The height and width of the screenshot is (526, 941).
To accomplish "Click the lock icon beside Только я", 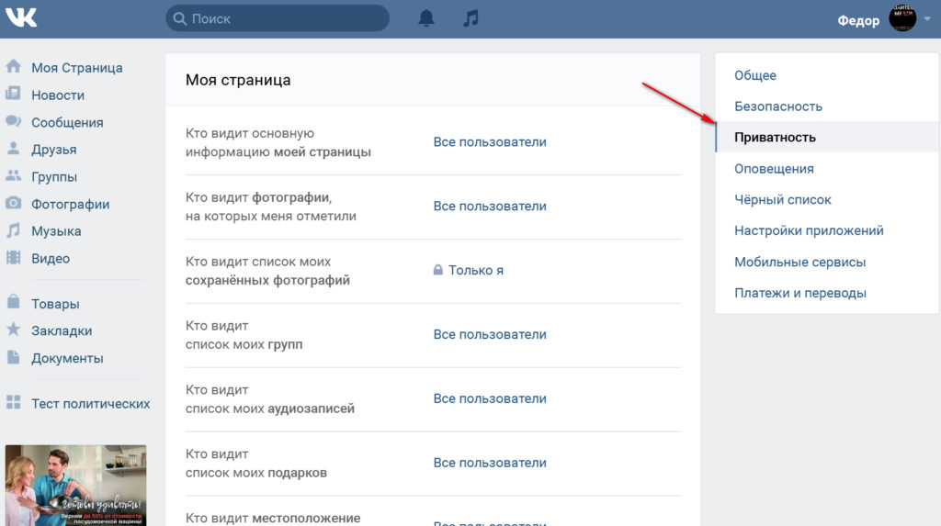I will tap(438, 270).
